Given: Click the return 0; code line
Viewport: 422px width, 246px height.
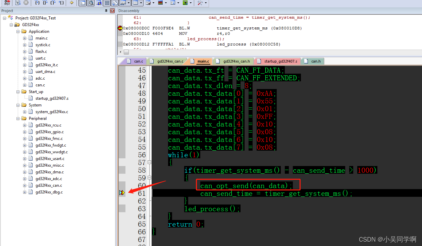Looking at the screenshot, I should tap(186, 224).
